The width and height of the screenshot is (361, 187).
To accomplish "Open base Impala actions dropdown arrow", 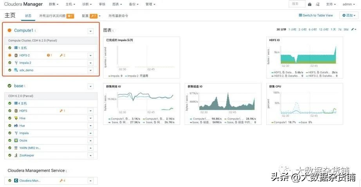I will [x=90, y=133].
